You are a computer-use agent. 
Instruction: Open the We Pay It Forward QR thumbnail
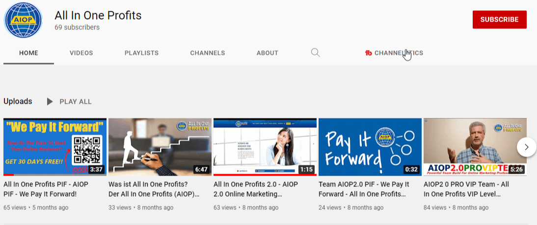[x=55, y=147]
